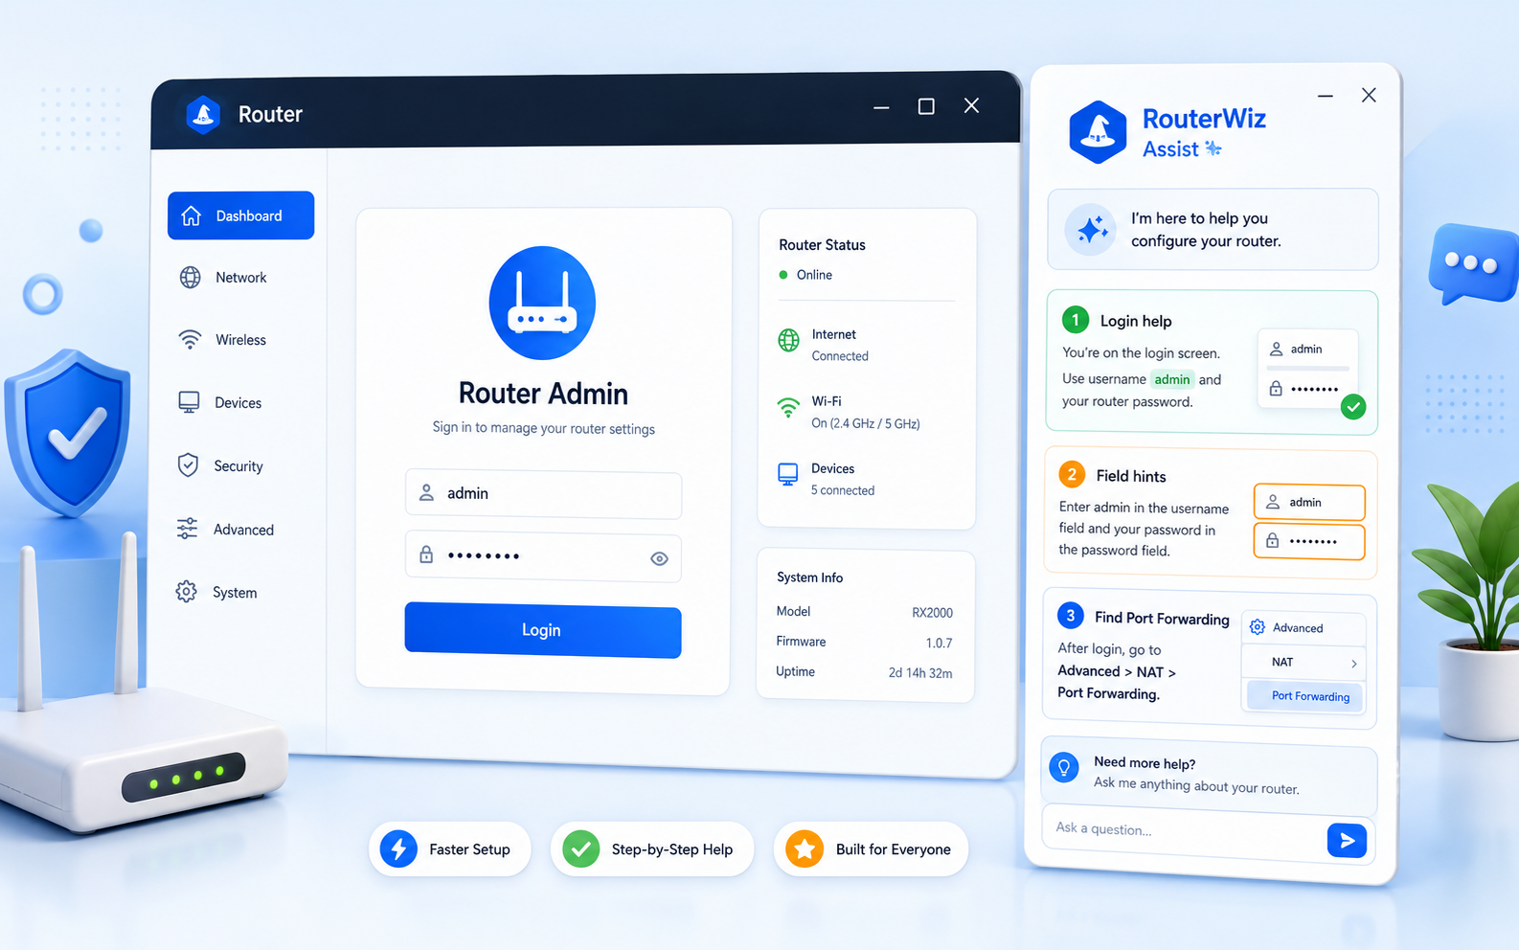Click the Dashboard home icon
The height and width of the screenshot is (950, 1519).
[x=192, y=215]
